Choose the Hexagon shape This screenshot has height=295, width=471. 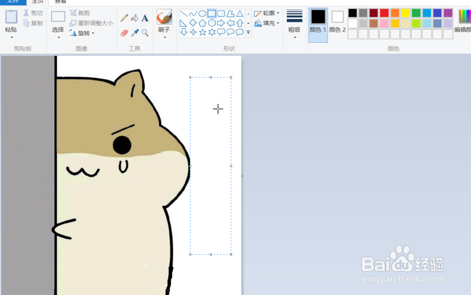pyautogui.click(x=212, y=23)
